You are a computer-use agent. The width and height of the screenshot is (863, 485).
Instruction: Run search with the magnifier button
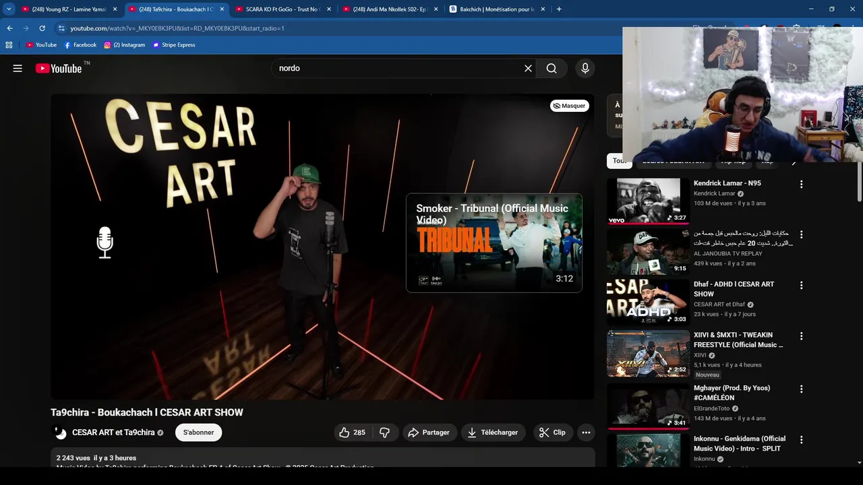pyautogui.click(x=552, y=68)
